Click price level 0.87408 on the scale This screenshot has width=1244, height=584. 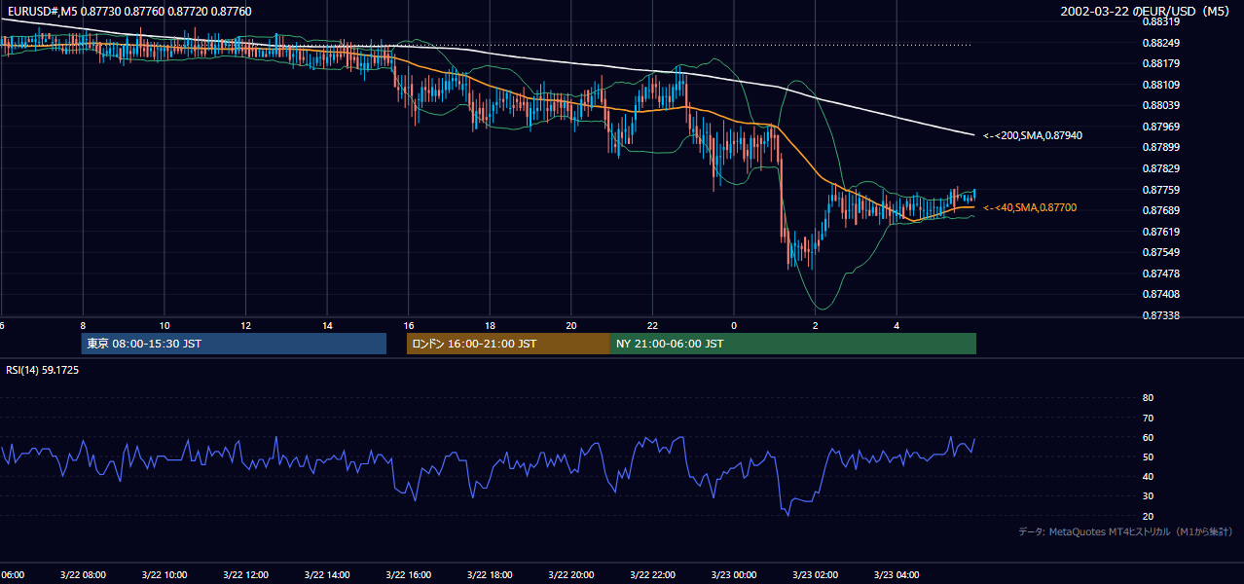[1160, 294]
